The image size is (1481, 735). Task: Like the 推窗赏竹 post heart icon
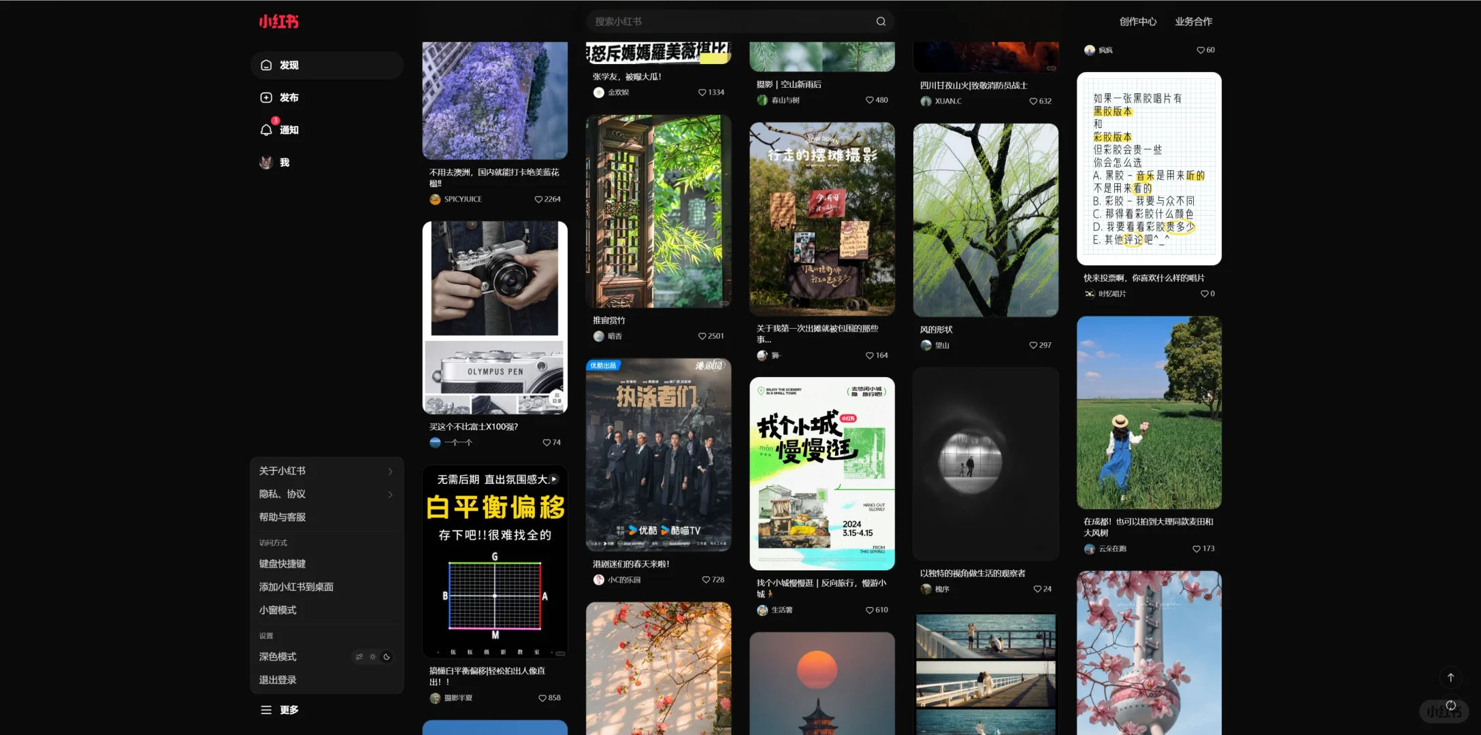[x=702, y=336]
